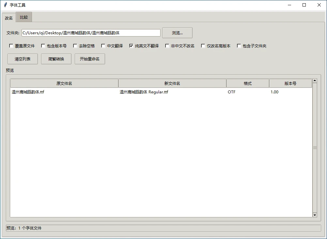Viewport: 327px width, 239px height.
Task: Click the 原文件名 column header
Action: 64,83
